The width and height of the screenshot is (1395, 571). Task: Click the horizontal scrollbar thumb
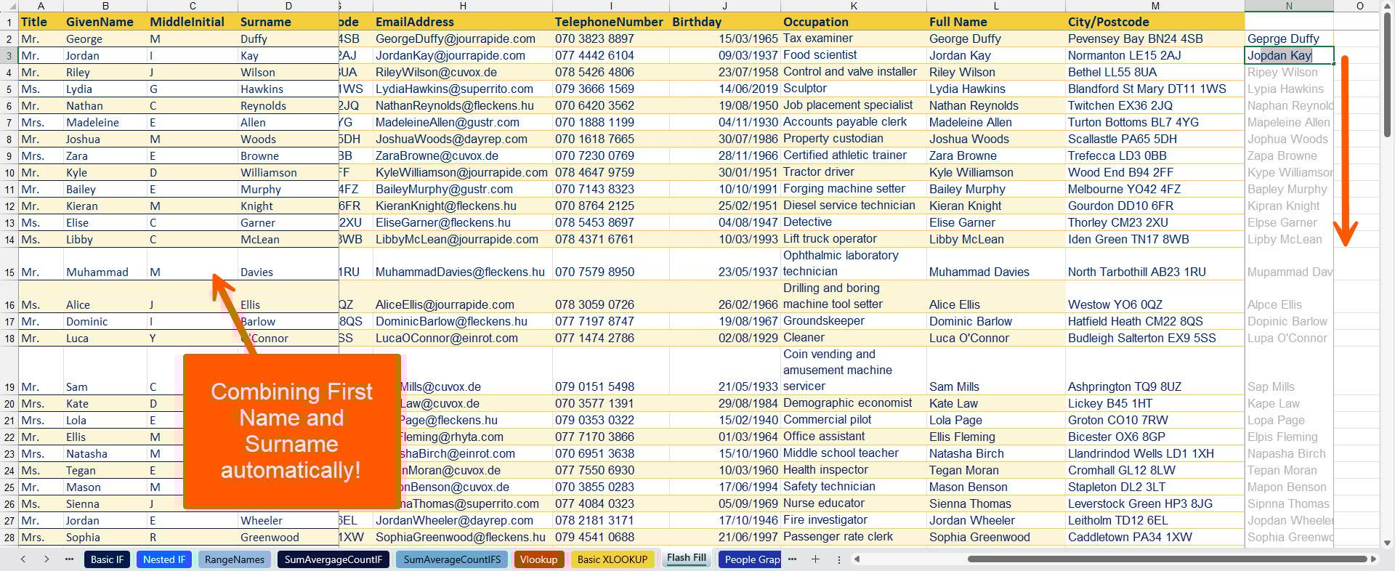pos(1167,559)
